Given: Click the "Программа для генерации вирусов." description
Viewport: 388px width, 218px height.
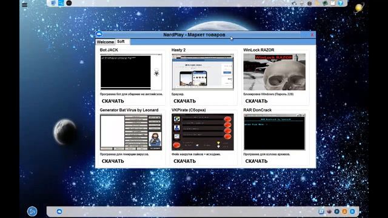Looking at the screenshot, I should pos(124,154).
